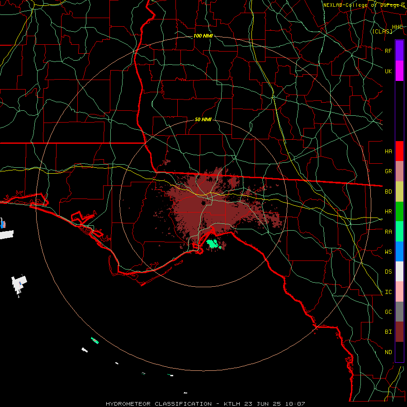Click the BD legend label

point(388,192)
